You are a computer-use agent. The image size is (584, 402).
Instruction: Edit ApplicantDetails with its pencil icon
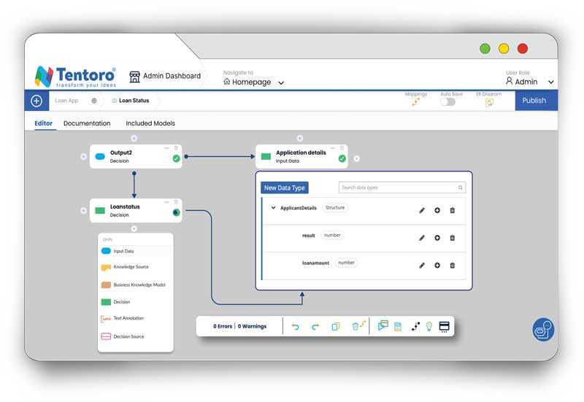pyautogui.click(x=422, y=210)
